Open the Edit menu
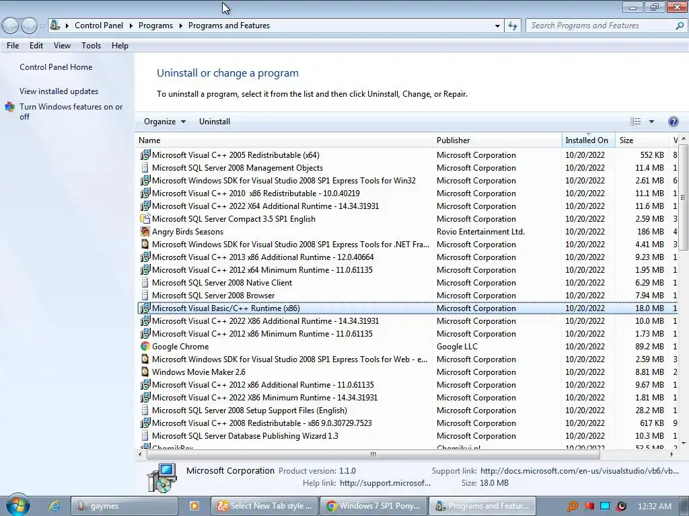The image size is (689, 516). (x=36, y=45)
